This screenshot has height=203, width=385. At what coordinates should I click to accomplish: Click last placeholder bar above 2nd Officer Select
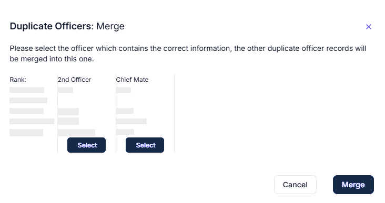click(x=76, y=133)
